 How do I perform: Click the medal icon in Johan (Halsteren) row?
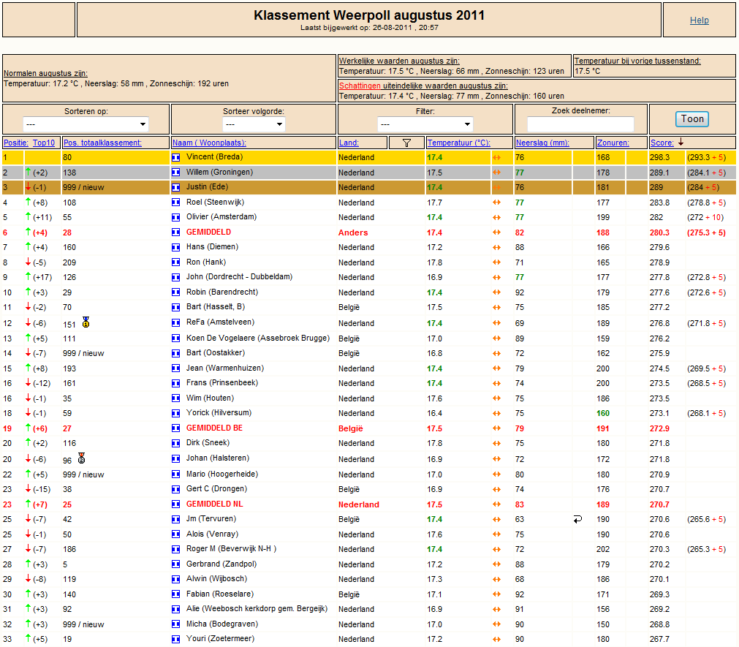click(82, 458)
